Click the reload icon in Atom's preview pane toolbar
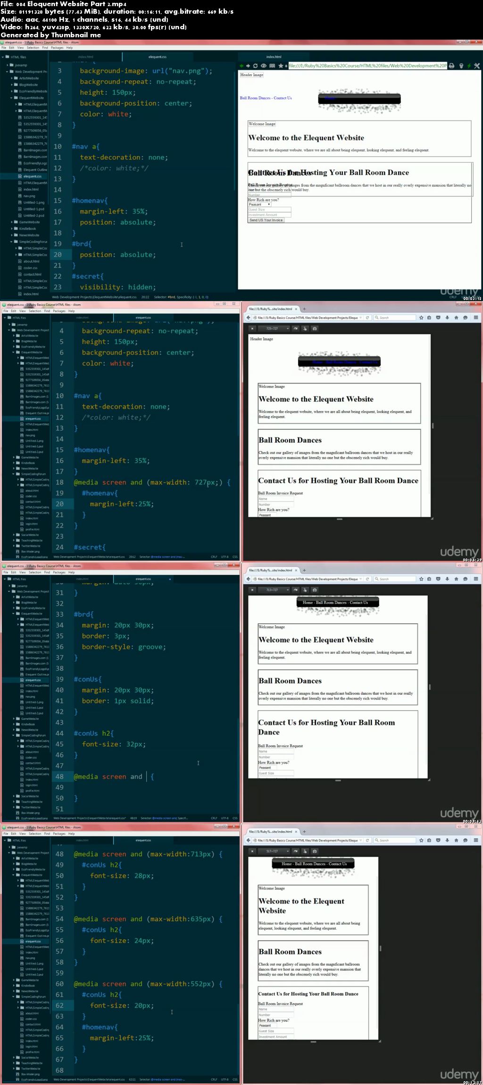Image resolution: width=483 pixels, height=1085 pixels. [x=255, y=66]
